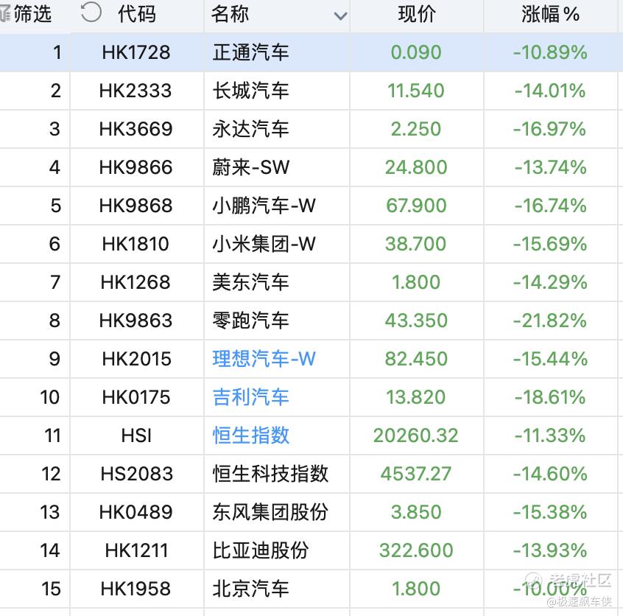The image size is (623, 616).
Task: Select code HK1728
Action: click(x=136, y=52)
